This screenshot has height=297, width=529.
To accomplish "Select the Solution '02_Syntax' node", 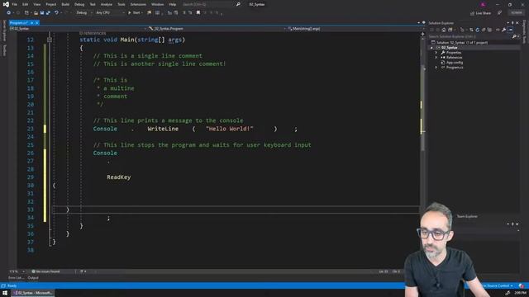I will pyautogui.click(x=461, y=42).
